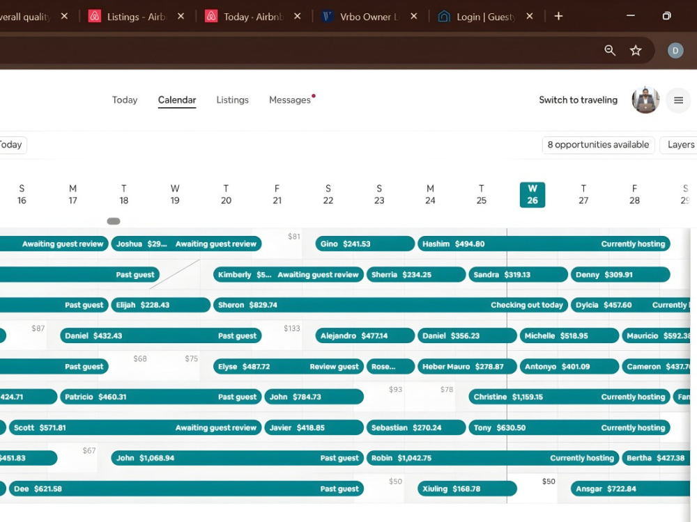Image resolution: width=697 pixels, height=522 pixels.
Task: Grab the horizontal scroll handle under dates
Action: coord(114,221)
